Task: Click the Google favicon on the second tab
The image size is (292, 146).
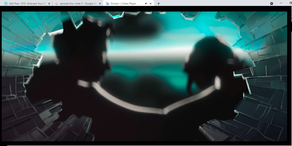Action: (x=56, y=4)
